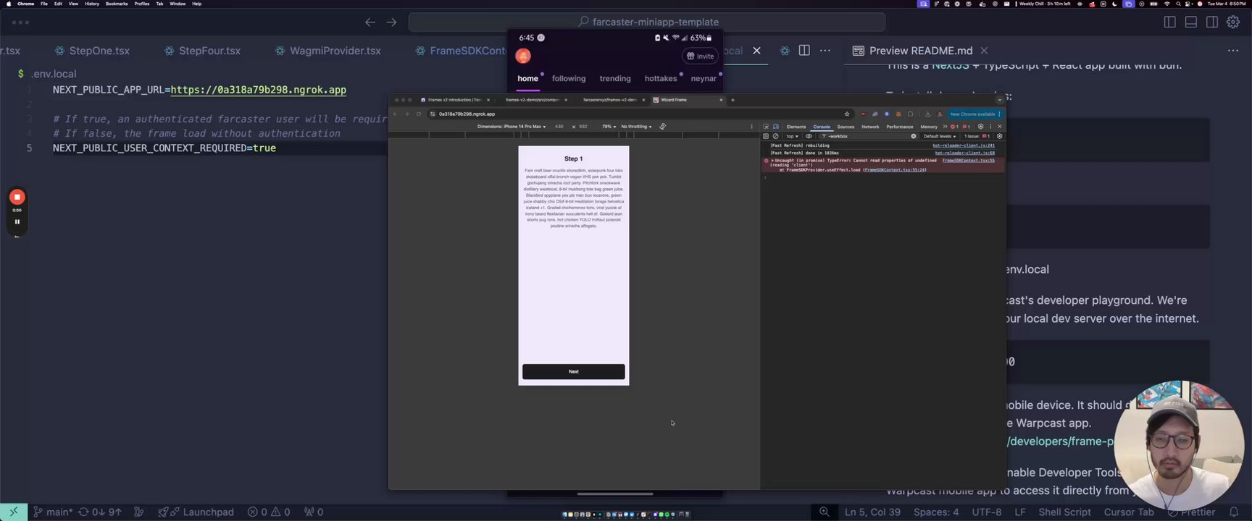Open the DevTools Console tab

click(822, 127)
